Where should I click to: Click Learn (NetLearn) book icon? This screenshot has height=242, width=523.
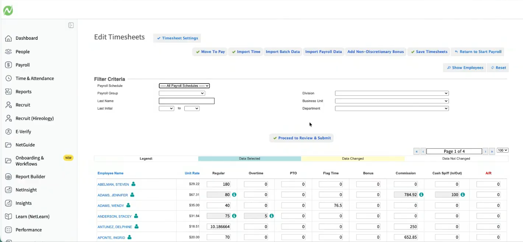click(x=8, y=217)
